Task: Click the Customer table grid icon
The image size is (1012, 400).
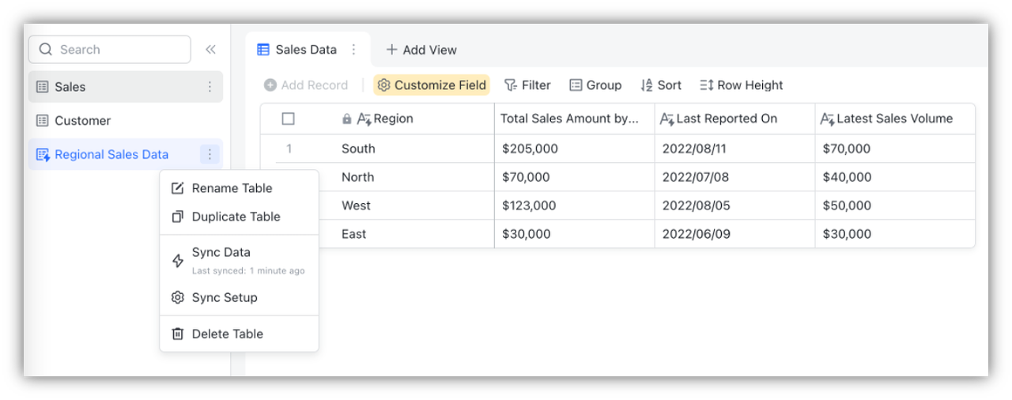Action: coord(43,121)
